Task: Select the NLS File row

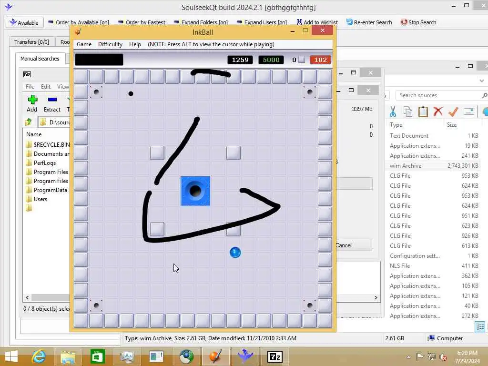Action: pyautogui.click(x=434, y=266)
